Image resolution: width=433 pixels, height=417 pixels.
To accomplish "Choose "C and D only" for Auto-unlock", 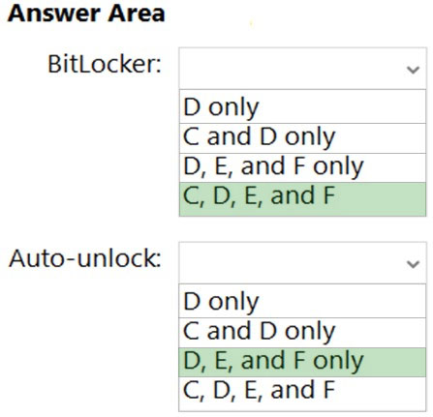I will (x=302, y=333).
